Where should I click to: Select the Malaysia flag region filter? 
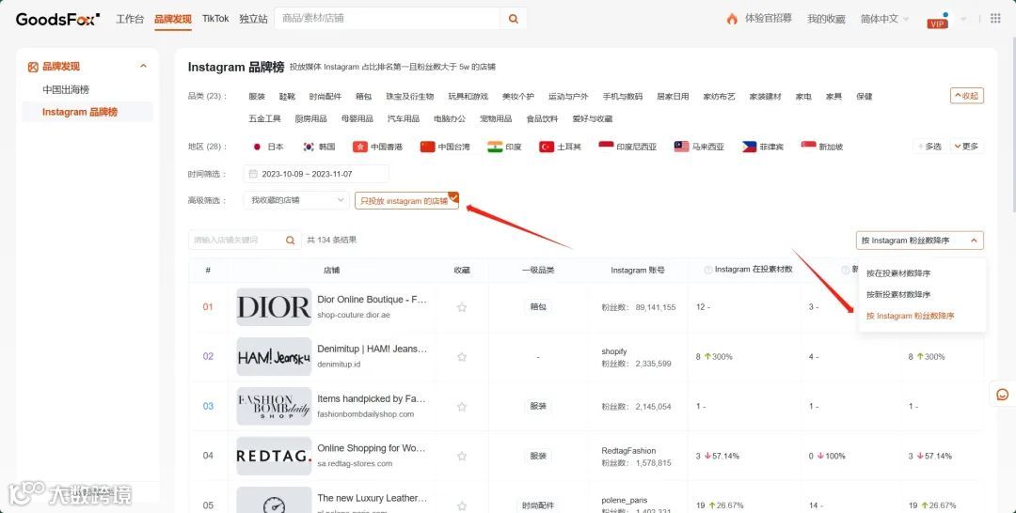(681, 147)
